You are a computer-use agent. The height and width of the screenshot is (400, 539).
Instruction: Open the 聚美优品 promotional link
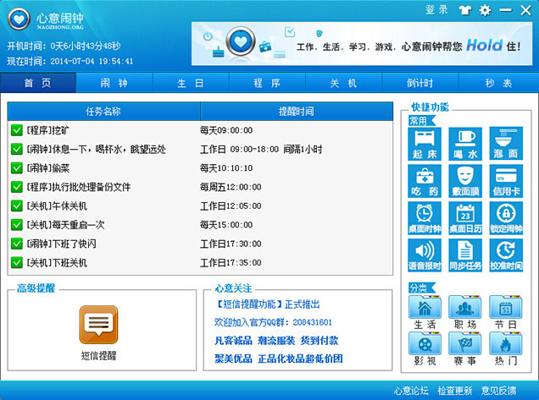click(x=232, y=358)
